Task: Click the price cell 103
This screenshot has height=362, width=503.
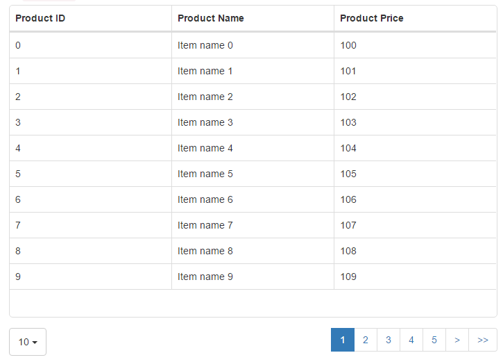Action: (x=415, y=122)
